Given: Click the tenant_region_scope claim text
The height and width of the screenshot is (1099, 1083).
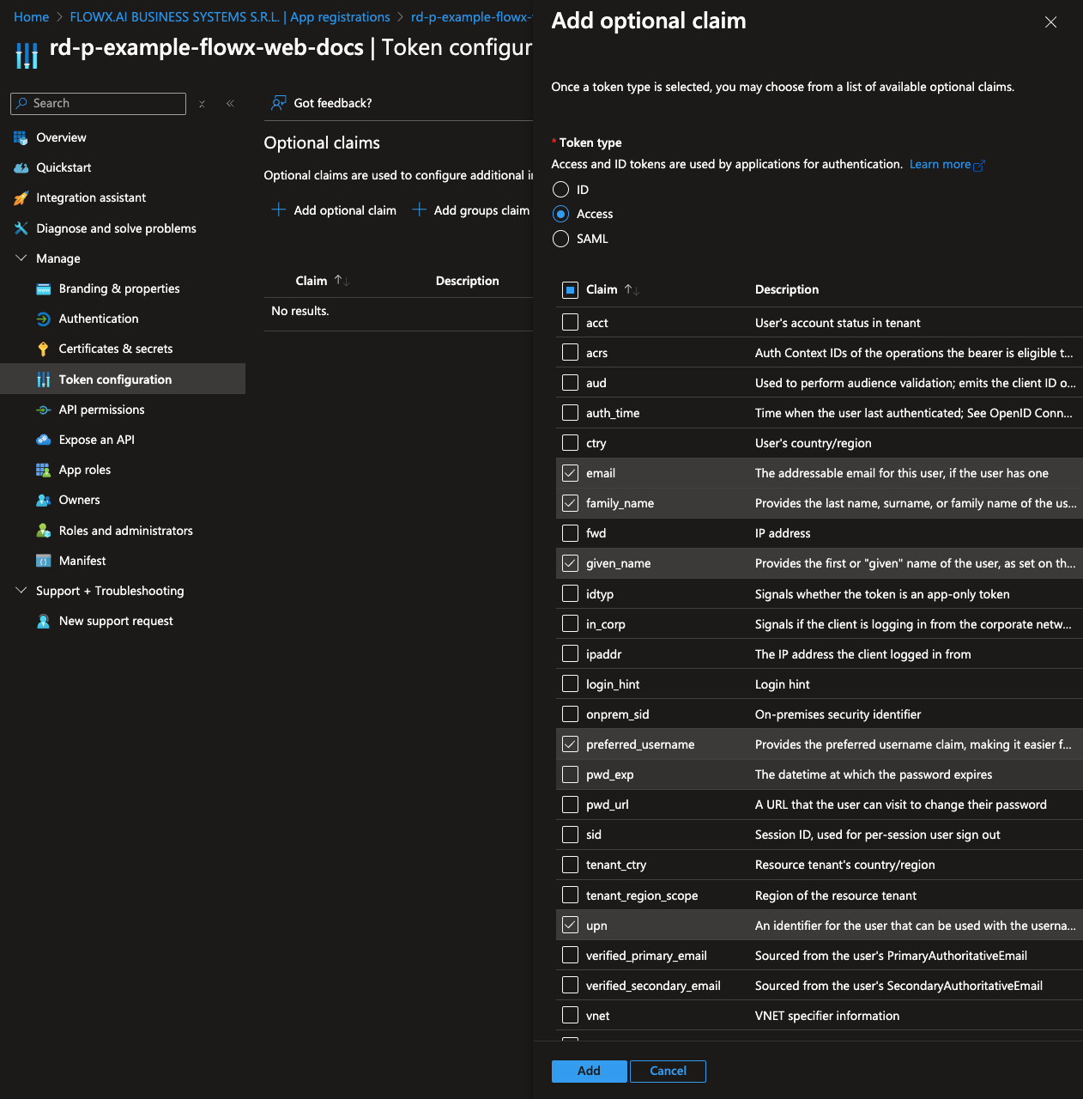Looking at the screenshot, I should tap(642, 896).
